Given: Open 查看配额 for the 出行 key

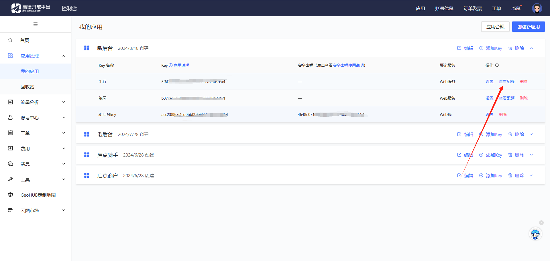Looking at the screenshot, I should pyautogui.click(x=506, y=82).
